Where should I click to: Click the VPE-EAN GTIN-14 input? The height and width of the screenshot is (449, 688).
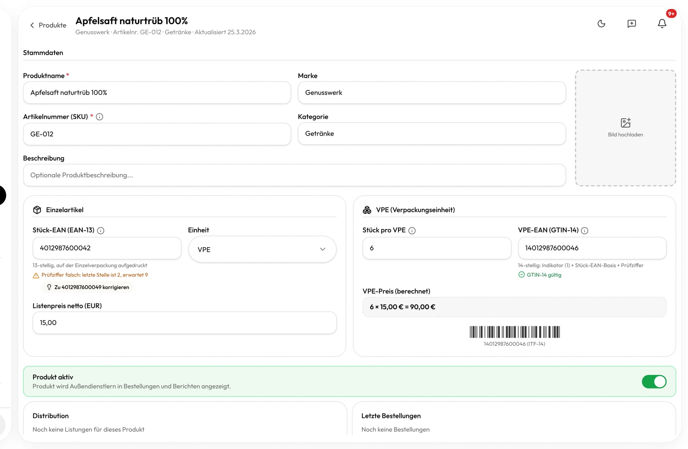point(592,248)
